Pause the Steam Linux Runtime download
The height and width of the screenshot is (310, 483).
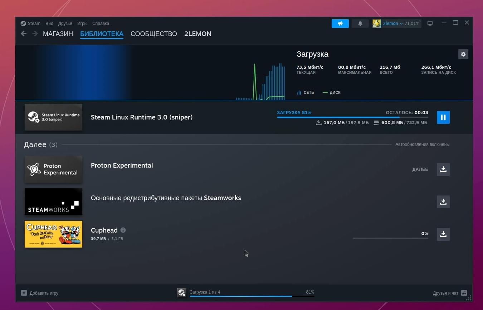click(443, 117)
